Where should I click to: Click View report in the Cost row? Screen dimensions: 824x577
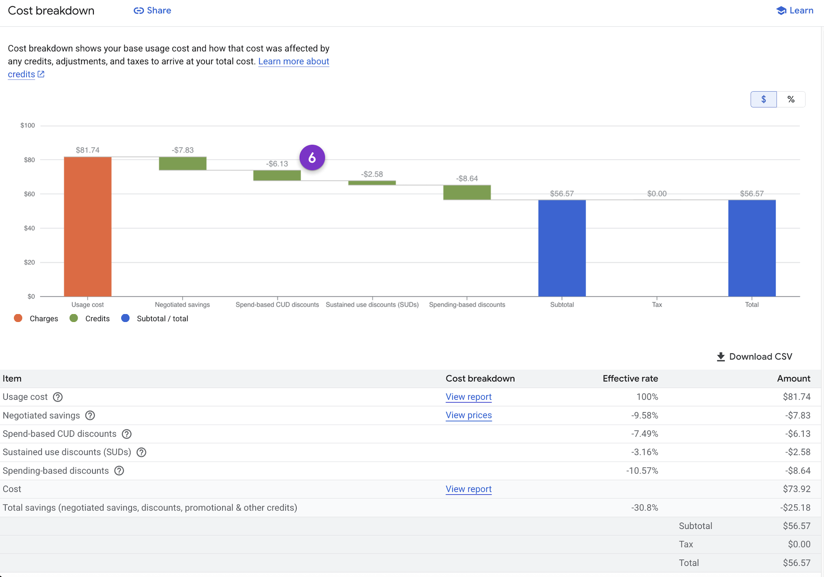[468, 489]
